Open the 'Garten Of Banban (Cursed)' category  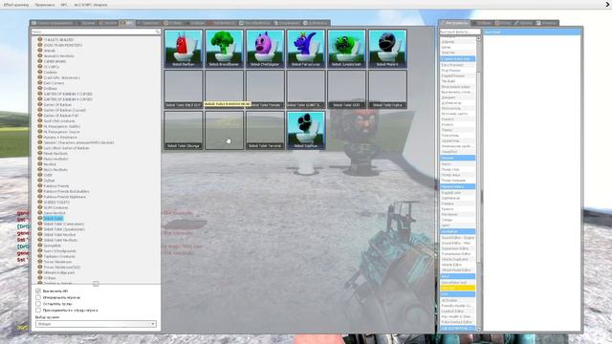coord(64,110)
